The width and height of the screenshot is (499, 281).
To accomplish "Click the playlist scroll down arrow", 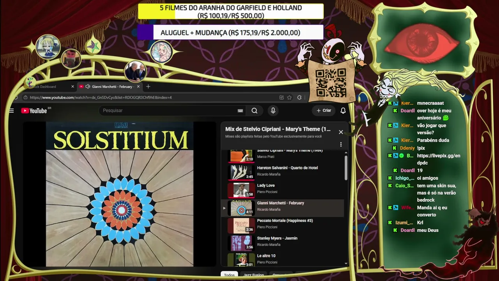I will [x=345, y=264].
